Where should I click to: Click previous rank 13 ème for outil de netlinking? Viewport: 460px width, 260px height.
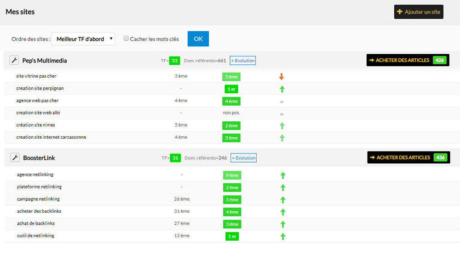(182, 236)
